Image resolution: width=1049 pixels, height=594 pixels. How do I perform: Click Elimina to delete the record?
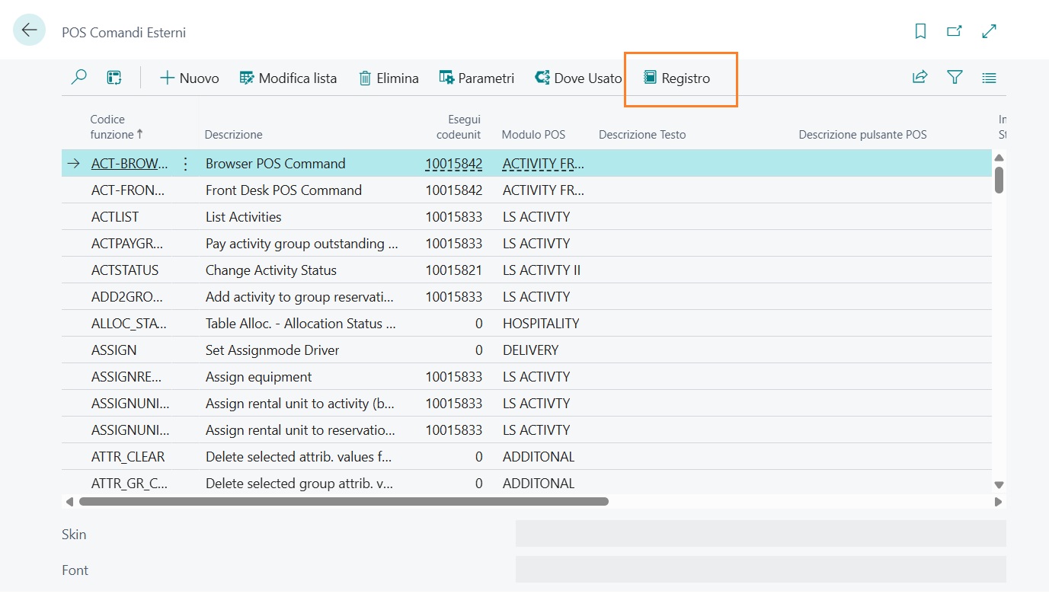tap(389, 78)
